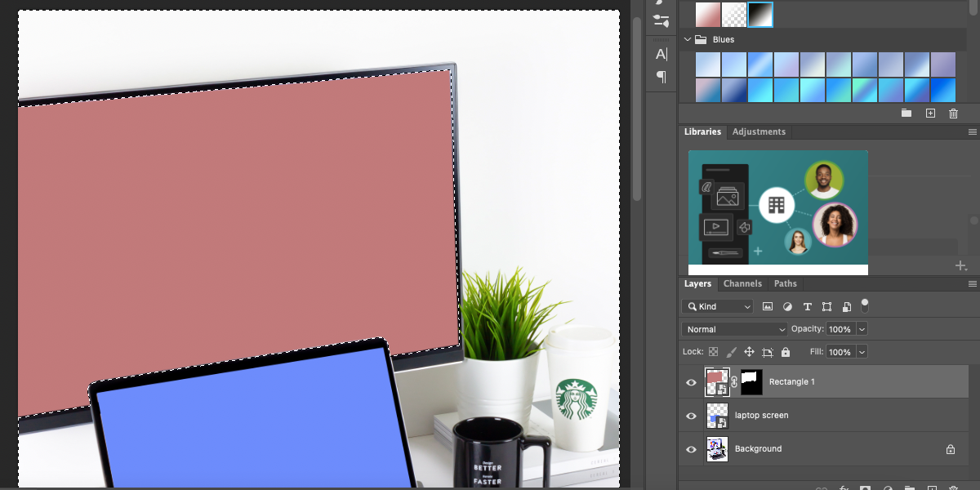Delete gradient using the trash icon
980x490 pixels.
(953, 113)
